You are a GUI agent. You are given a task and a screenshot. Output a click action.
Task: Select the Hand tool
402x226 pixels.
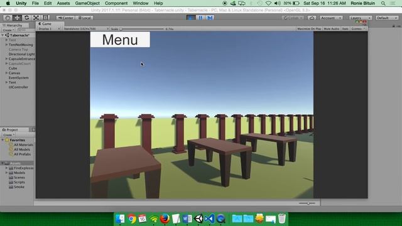(8, 18)
